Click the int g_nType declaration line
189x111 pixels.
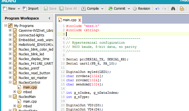78,97
